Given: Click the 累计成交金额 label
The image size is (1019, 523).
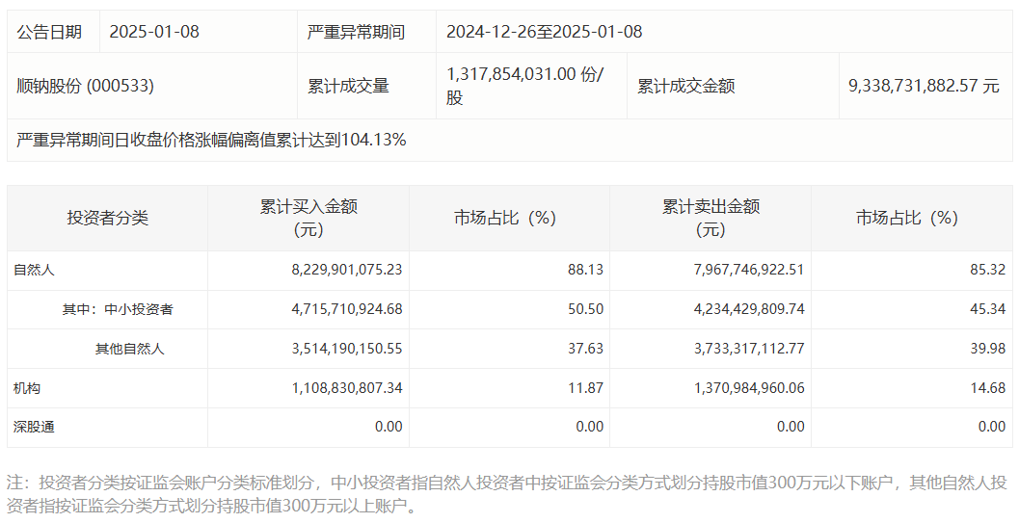Looking at the screenshot, I should tap(685, 86).
